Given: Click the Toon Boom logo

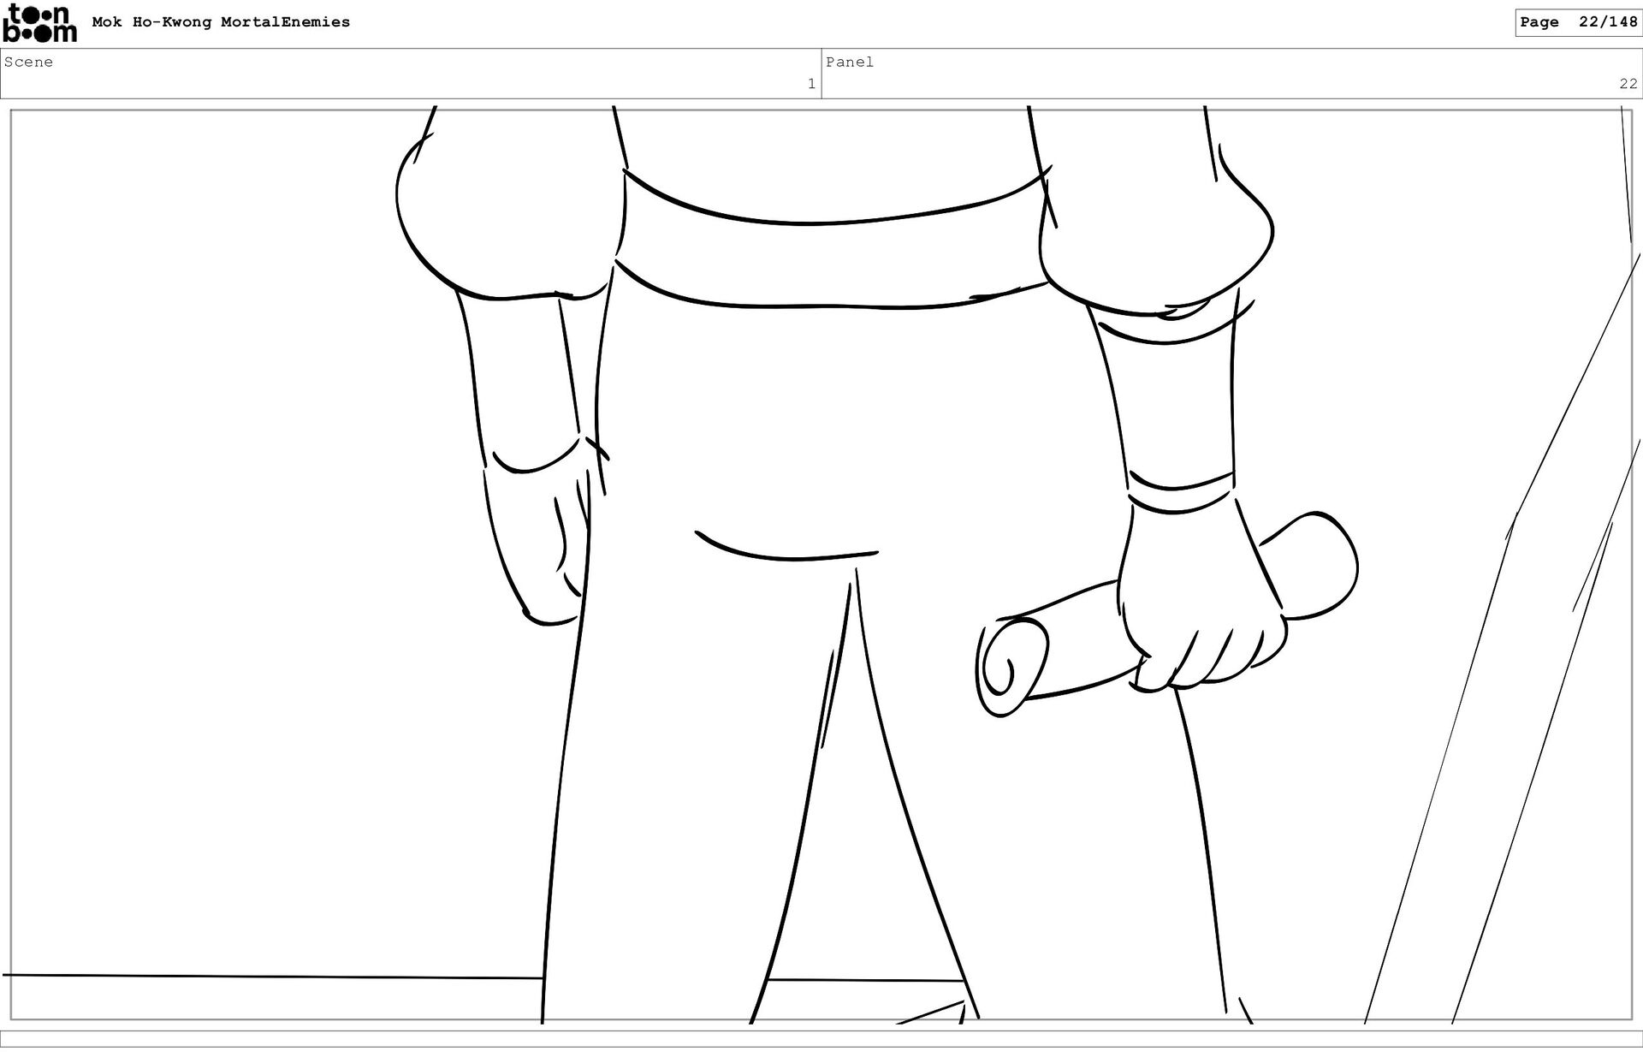Looking at the screenshot, I should pyautogui.click(x=39, y=23).
